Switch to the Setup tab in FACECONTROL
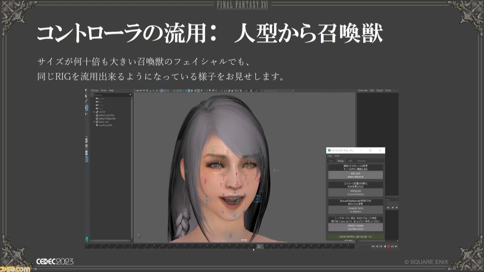Image resolution: width=484 pixels, height=272 pixels. point(341,161)
